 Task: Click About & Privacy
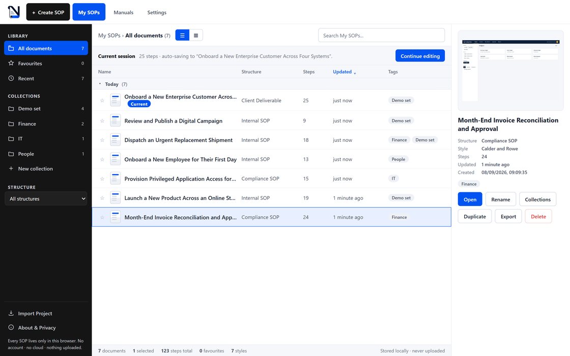tap(46, 328)
